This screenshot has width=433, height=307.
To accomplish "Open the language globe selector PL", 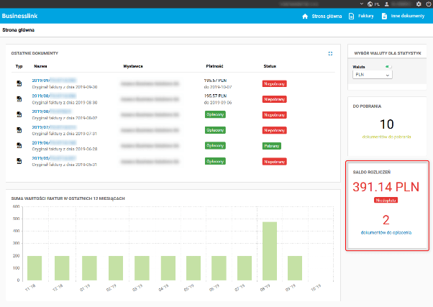I will click(373, 4).
